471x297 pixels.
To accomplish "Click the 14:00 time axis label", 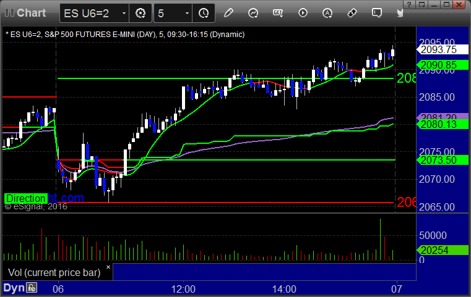I will [x=284, y=289].
